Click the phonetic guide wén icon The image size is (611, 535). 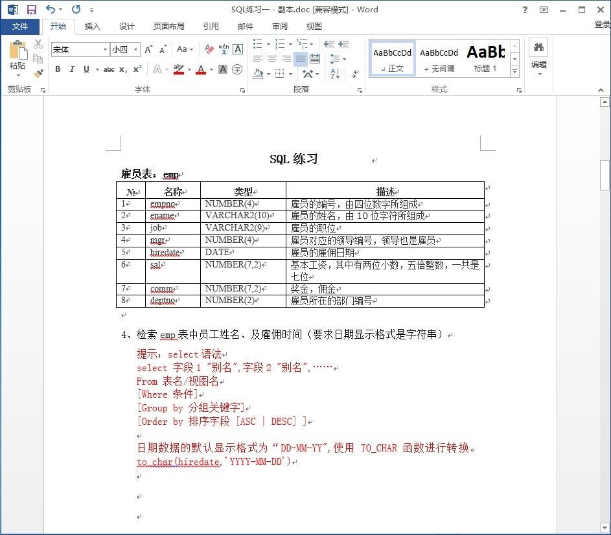tap(224, 49)
